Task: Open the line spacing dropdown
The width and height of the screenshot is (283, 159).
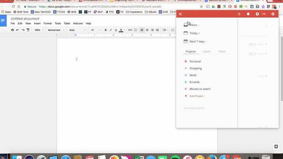Action: pyautogui.click(x=165, y=30)
